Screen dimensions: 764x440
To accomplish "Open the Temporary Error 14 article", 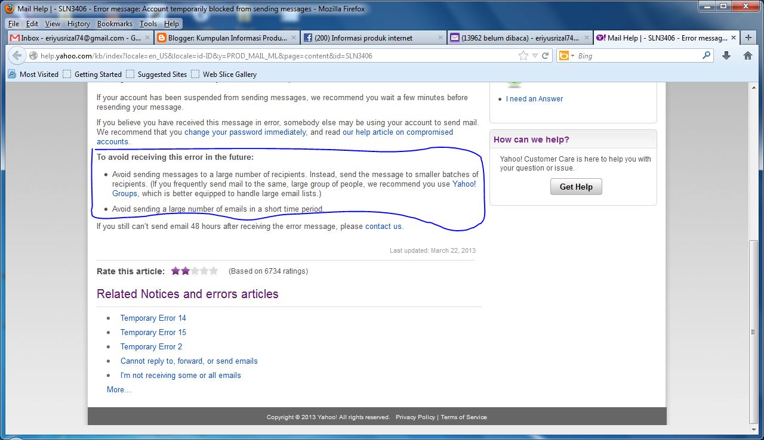I will click(153, 318).
